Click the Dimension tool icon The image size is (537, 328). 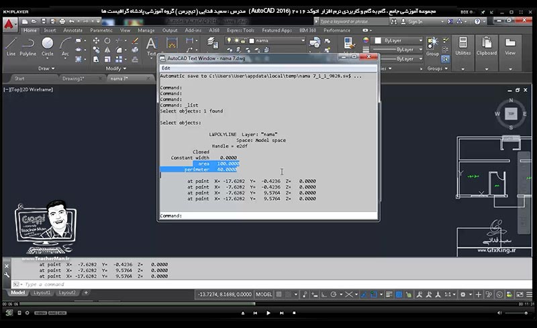172,44
